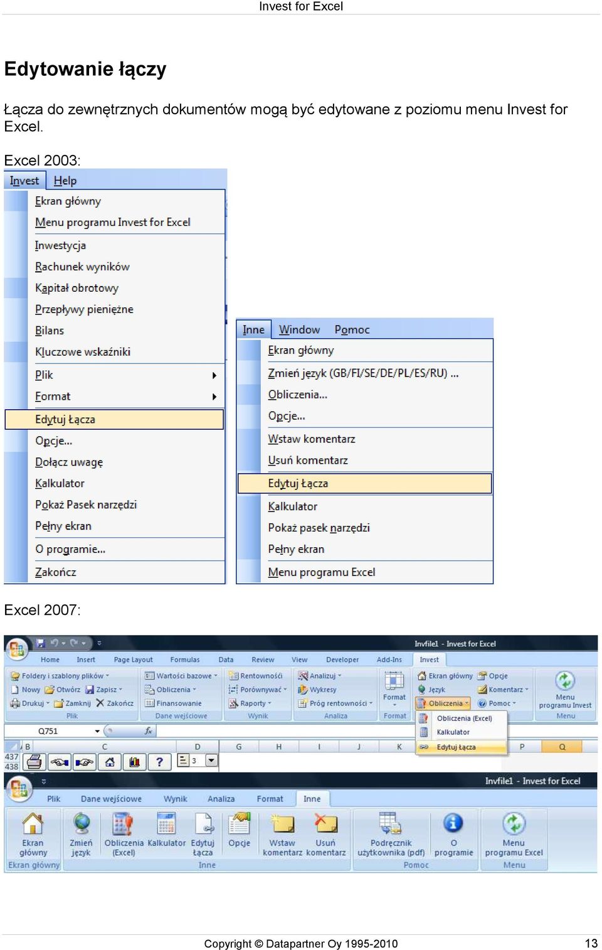602x950 pixels.
Task: Click the O programie info icon
Action: (x=453, y=823)
